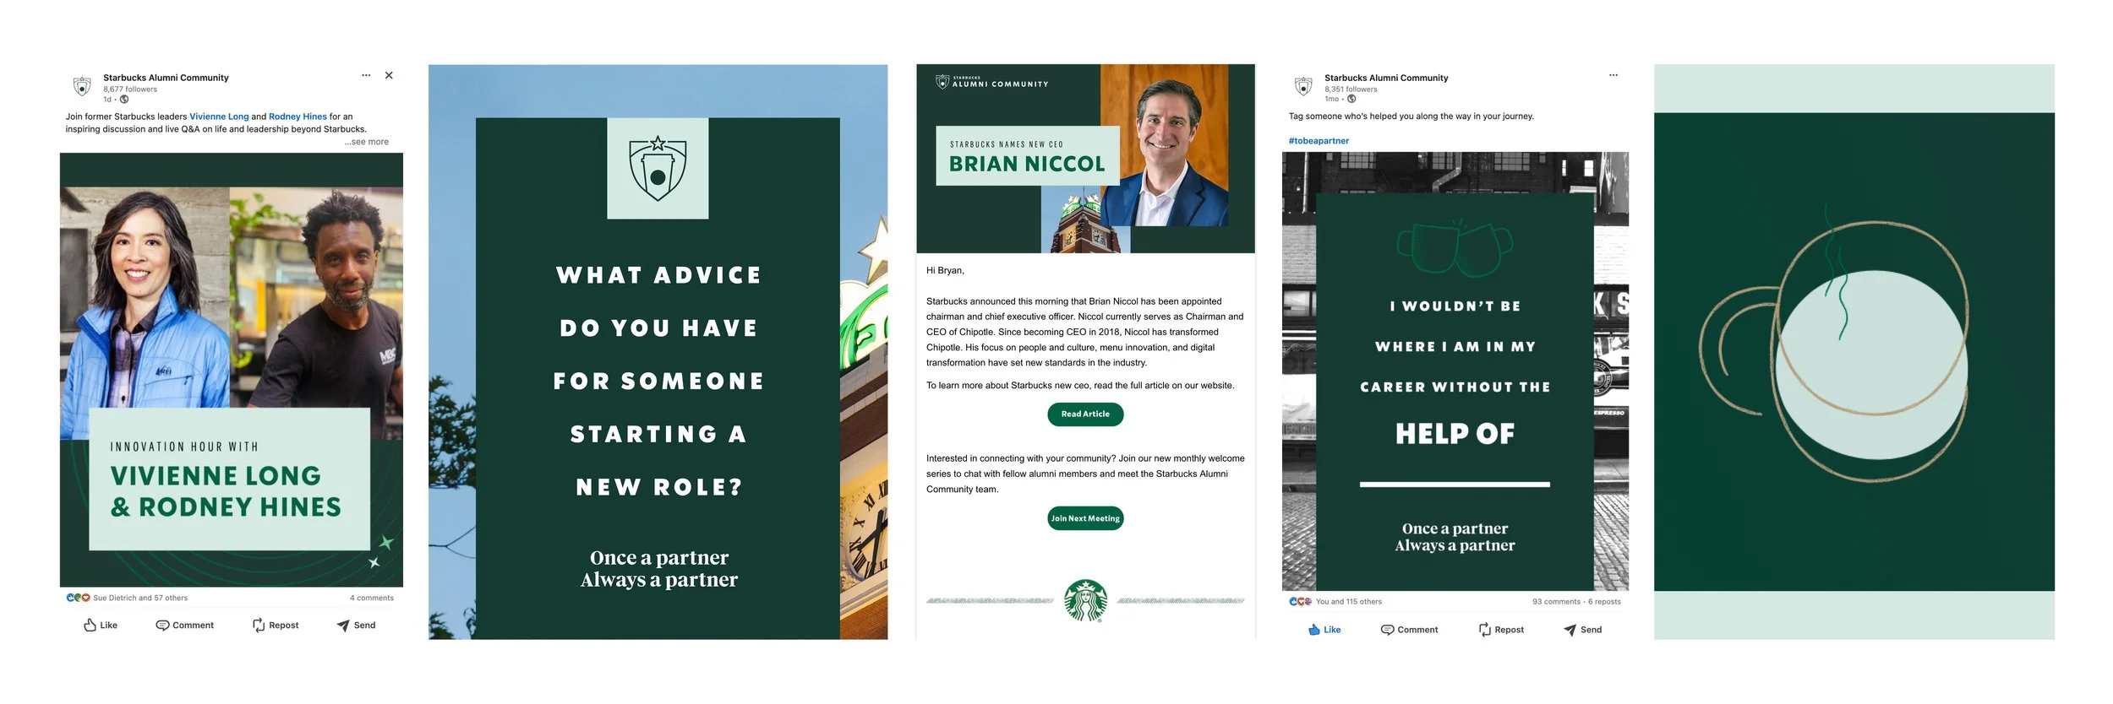Viewport: 2113px width, 704px height.
Task: Open the three-dot menu on the Innovation Hour post
Action: 366,75
